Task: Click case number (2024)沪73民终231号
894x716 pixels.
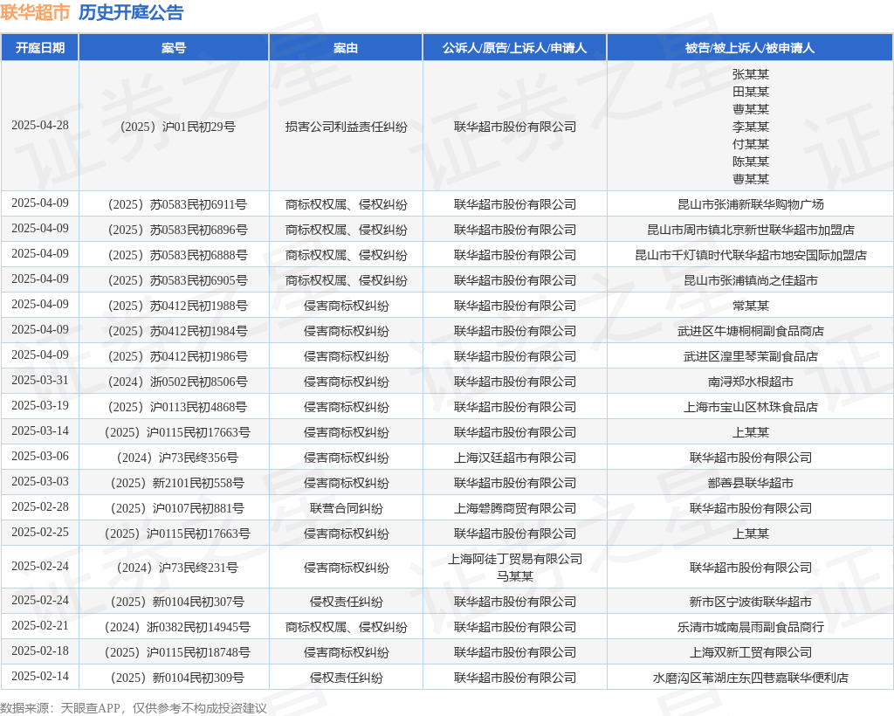Action: coord(176,568)
